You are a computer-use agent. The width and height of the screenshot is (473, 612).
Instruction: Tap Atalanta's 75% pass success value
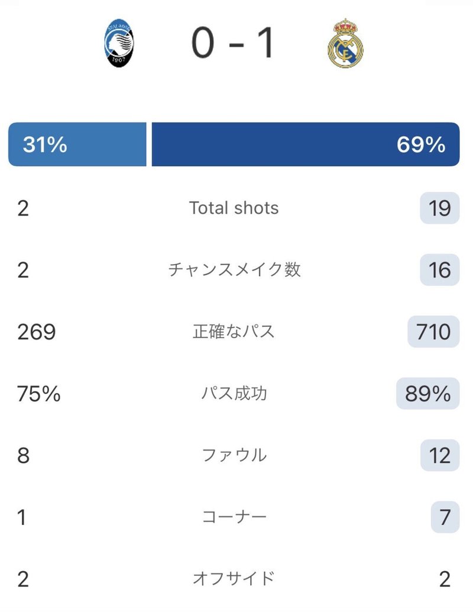click(38, 394)
